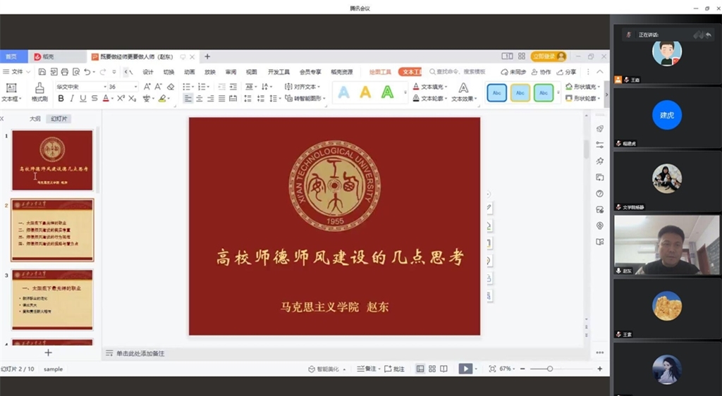Clear formatting with the eraser icon
The image size is (722, 396).
pyautogui.click(x=171, y=87)
